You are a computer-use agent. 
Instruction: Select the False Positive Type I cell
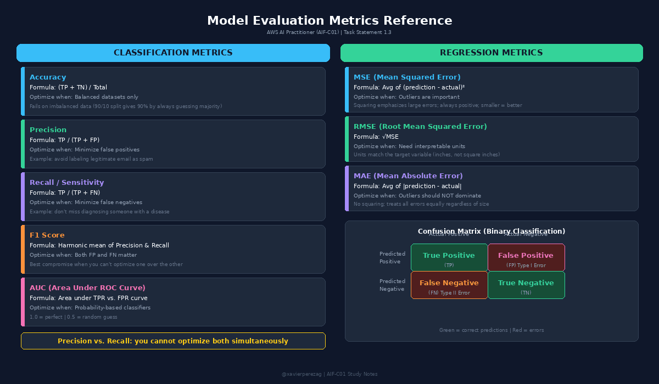526,258
